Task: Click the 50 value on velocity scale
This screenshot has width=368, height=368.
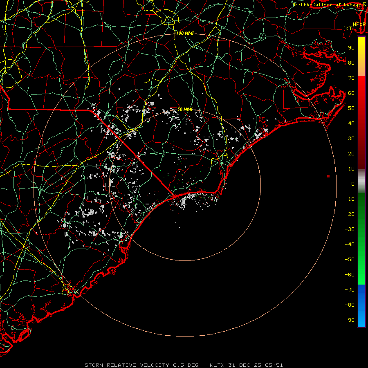Action: 351,108
